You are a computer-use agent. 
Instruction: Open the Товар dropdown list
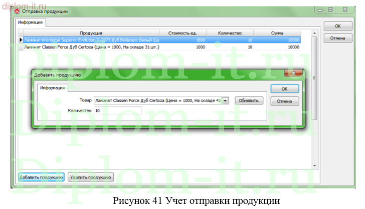point(225,100)
